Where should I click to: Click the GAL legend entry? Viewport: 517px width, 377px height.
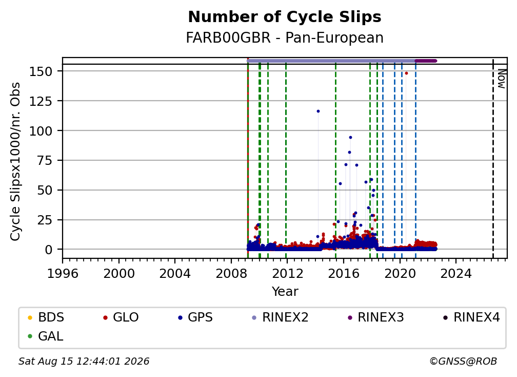pos(46,336)
